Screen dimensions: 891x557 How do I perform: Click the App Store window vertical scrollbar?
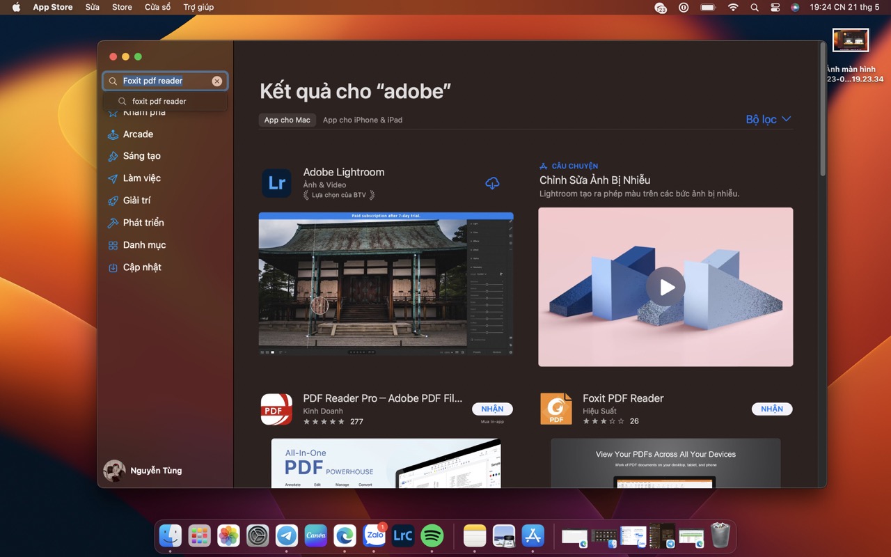pyautogui.click(x=823, y=110)
